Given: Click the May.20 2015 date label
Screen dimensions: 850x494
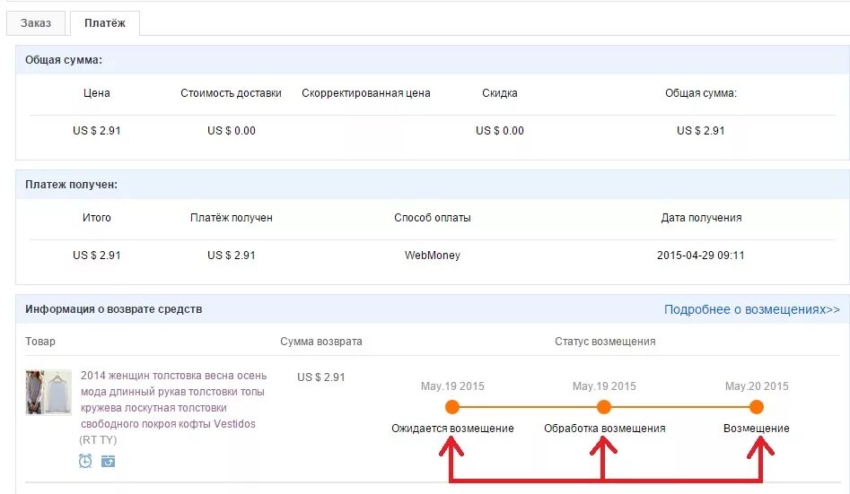Looking at the screenshot, I should click(757, 386).
